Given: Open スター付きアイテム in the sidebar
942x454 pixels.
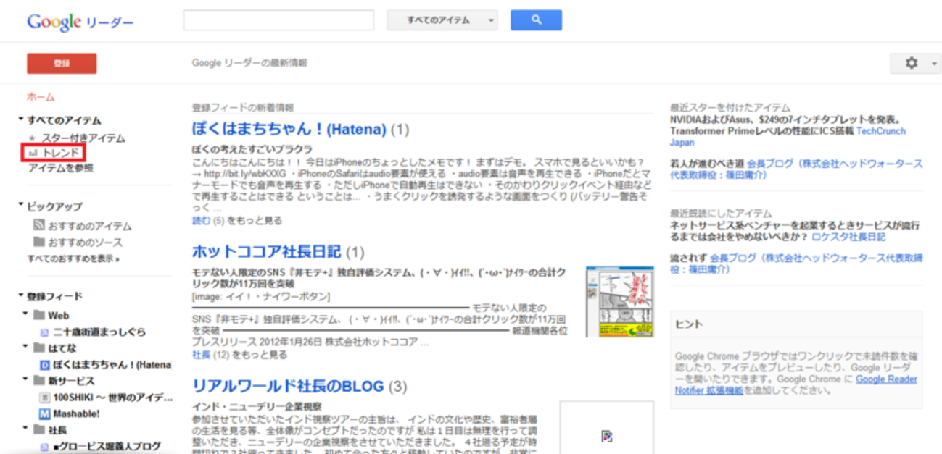Looking at the screenshot, I should 83,138.
